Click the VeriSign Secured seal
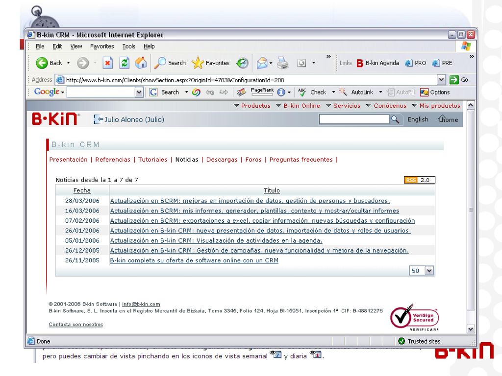The image size is (502, 376). [x=415, y=317]
